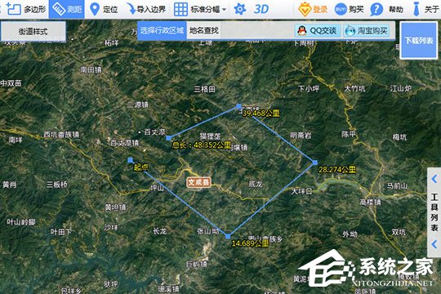The image size is (441, 294).
Task: Collapse the 工具列表 panel upper arrow
Action: (434, 179)
